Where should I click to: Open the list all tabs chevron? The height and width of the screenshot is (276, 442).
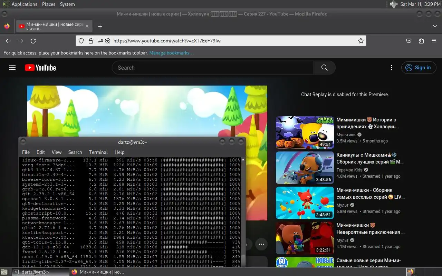435,26
